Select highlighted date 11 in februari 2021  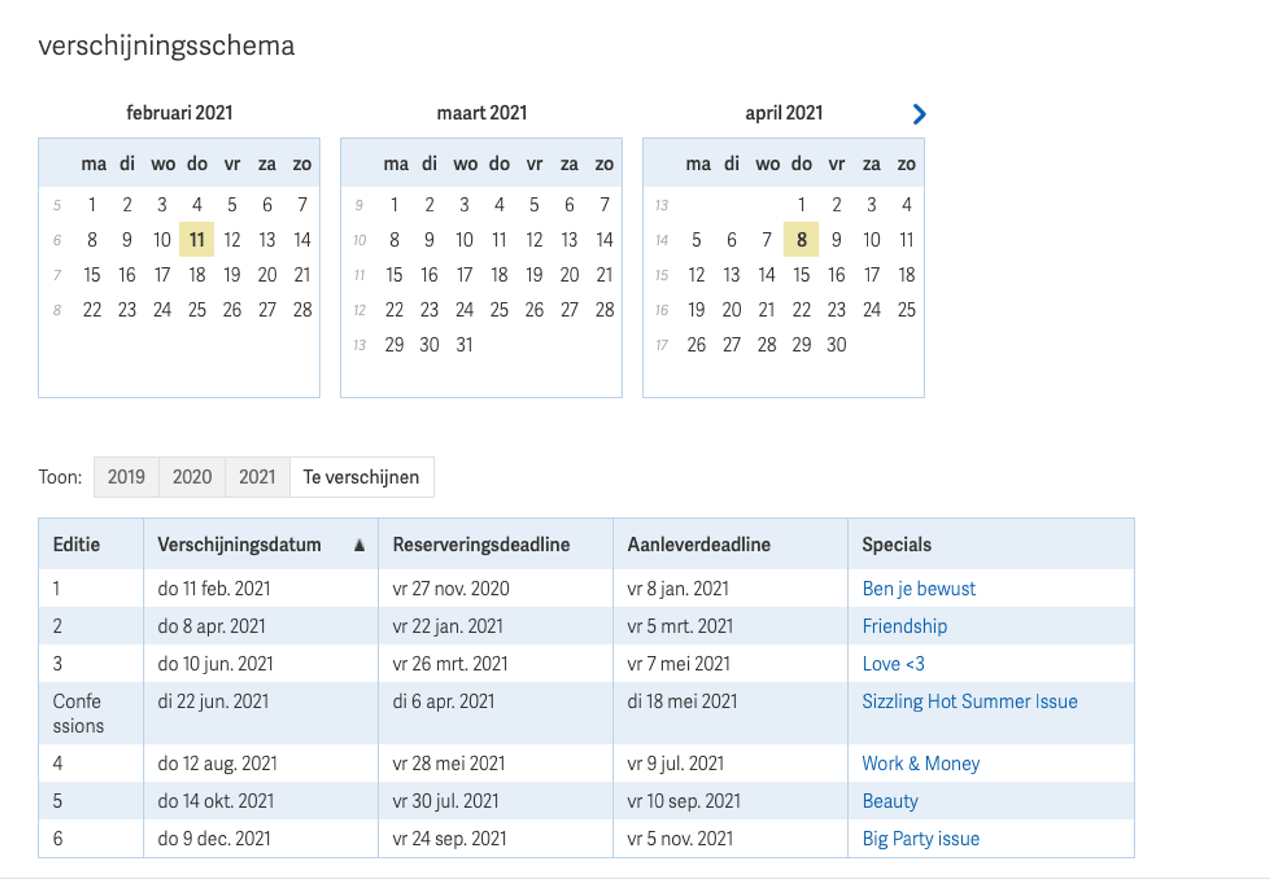196,239
